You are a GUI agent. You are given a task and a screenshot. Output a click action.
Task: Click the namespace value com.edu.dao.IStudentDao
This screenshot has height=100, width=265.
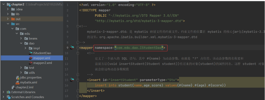139,48
